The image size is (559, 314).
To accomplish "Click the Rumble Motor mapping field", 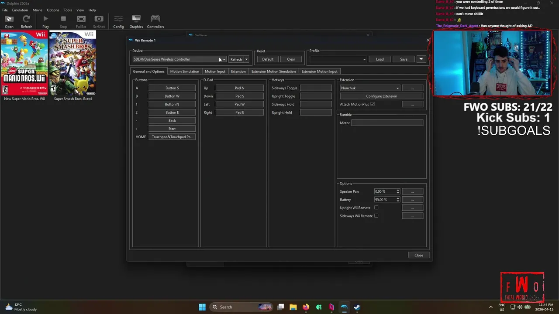I will [x=387, y=123].
